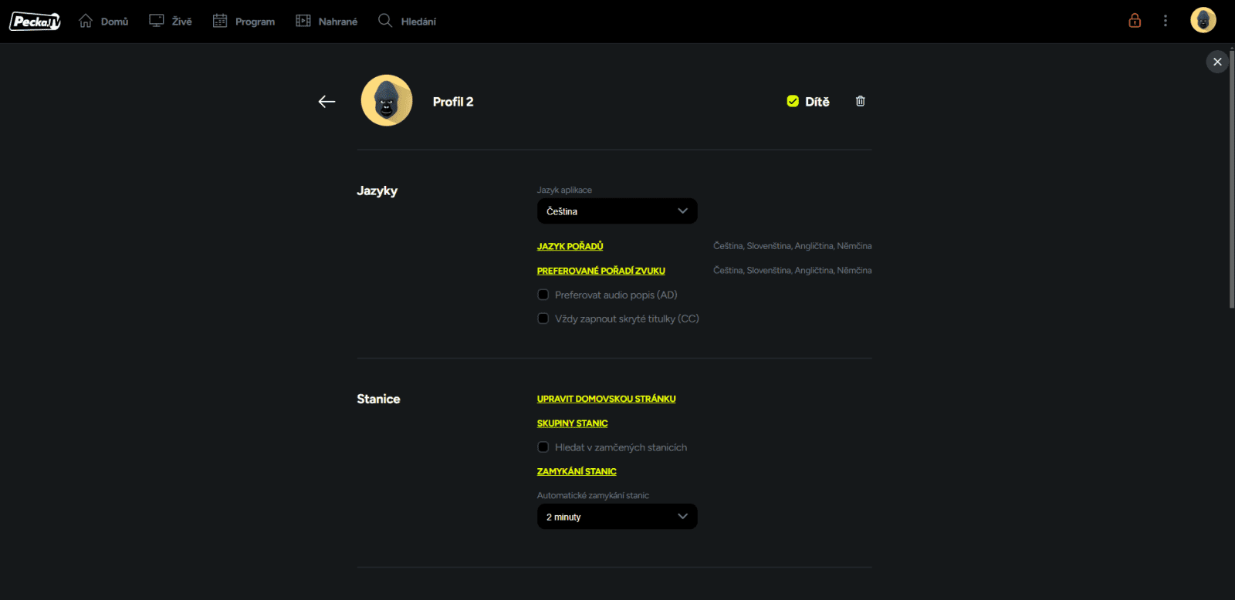Open ZAMYKÁNÍ STANIC link

pyautogui.click(x=577, y=471)
